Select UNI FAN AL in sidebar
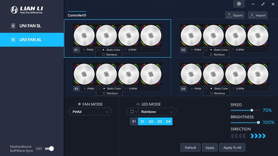 pos(32,40)
